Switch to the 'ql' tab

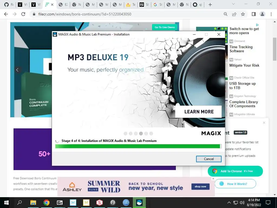[197, 5]
